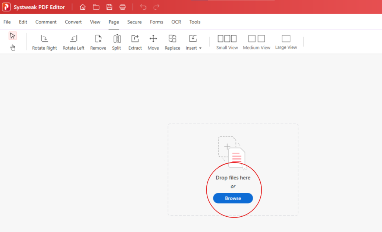Select the Move page tool
382x232 pixels.
153,41
